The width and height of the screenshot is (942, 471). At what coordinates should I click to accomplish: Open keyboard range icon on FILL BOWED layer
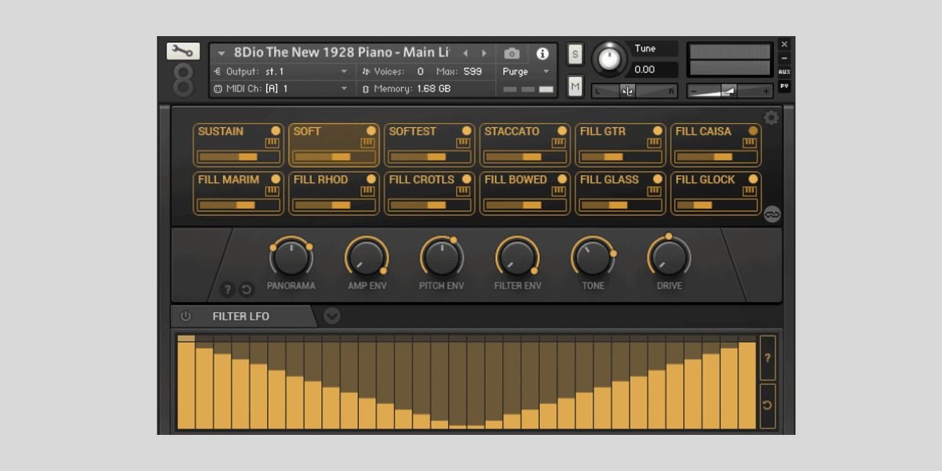click(559, 191)
